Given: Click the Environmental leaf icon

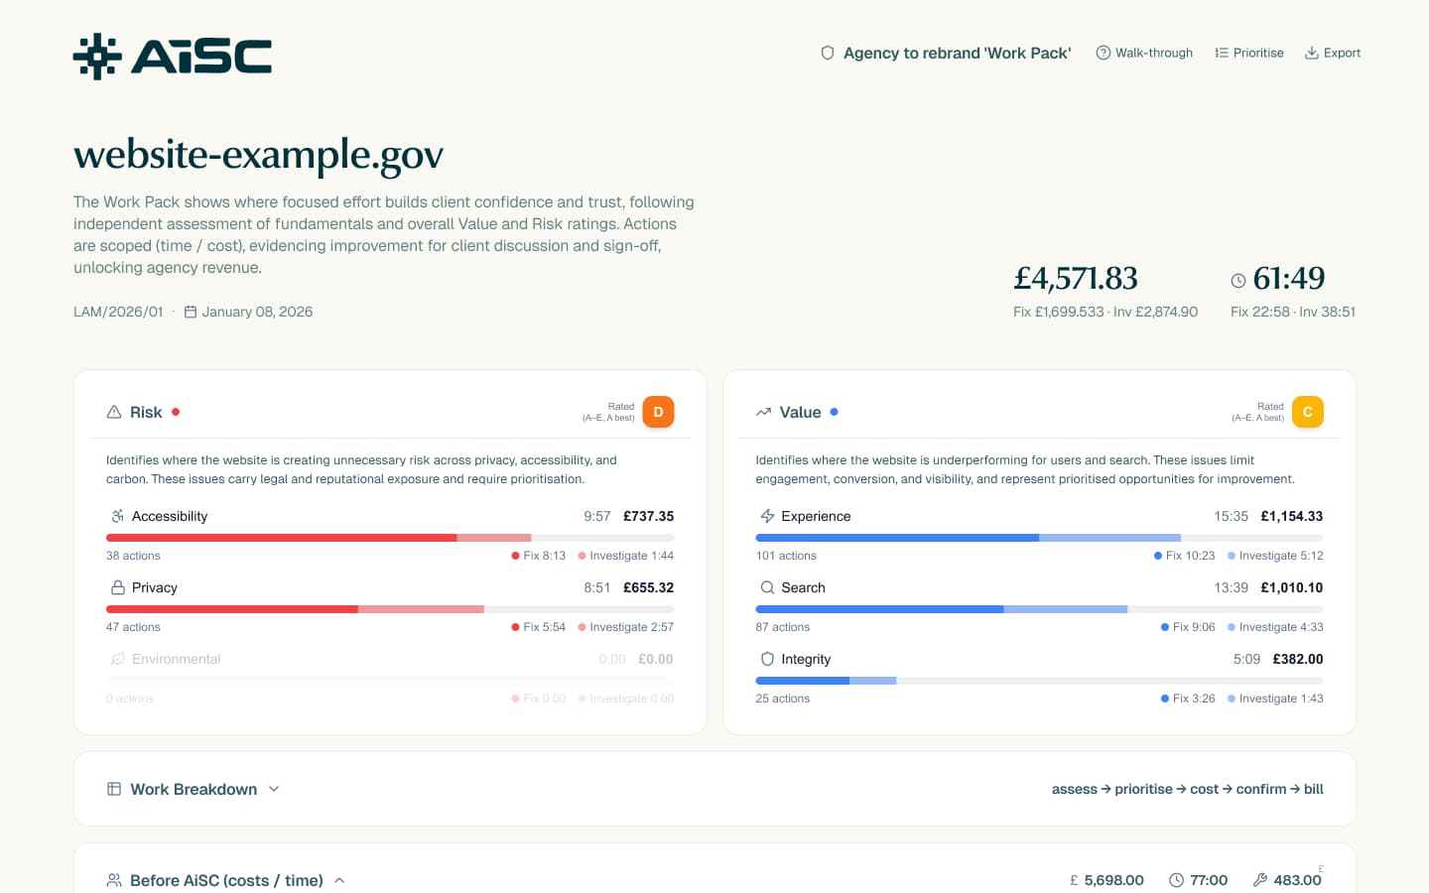Looking at the screenshot, I should [117, 659].
